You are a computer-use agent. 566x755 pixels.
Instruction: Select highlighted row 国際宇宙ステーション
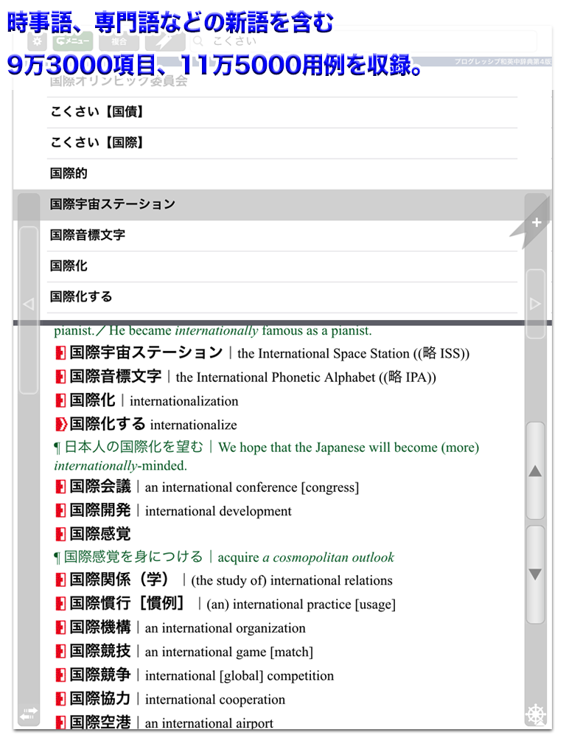282,205
